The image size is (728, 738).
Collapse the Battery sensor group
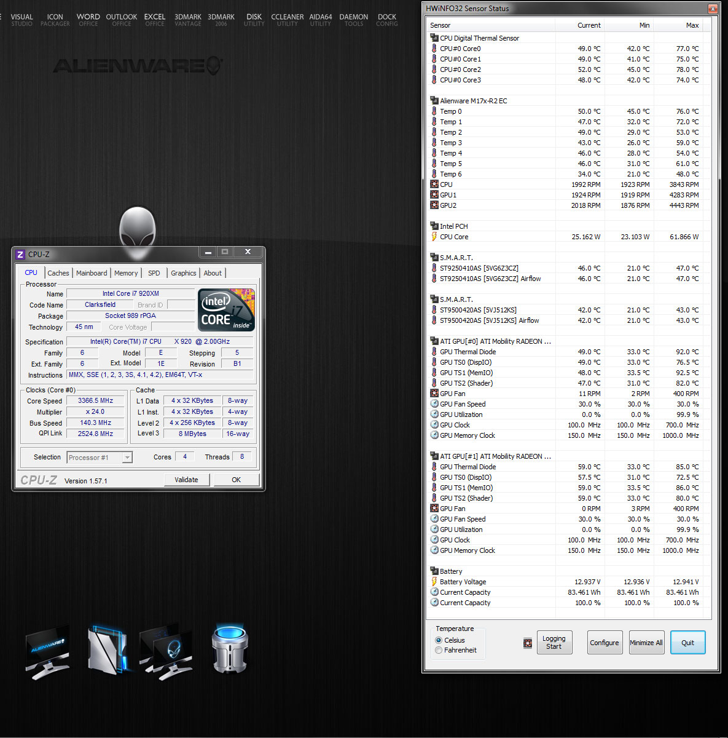tap(434, 571)
